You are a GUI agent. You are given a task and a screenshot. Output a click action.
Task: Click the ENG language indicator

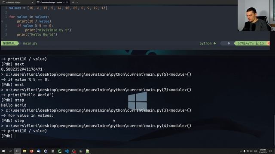[256, 151]
